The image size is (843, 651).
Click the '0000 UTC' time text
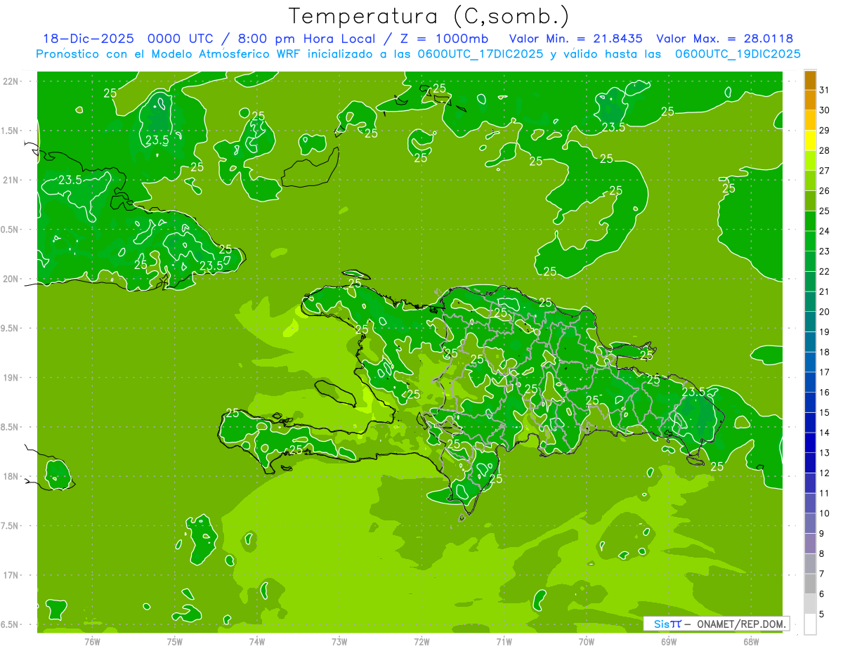coord(179,39)
